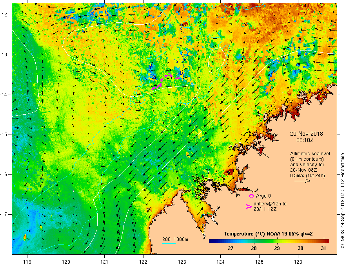The image size is (345, 266).
Task: Click 'drifters@12h to' legend text
Action: pos(270,204)
